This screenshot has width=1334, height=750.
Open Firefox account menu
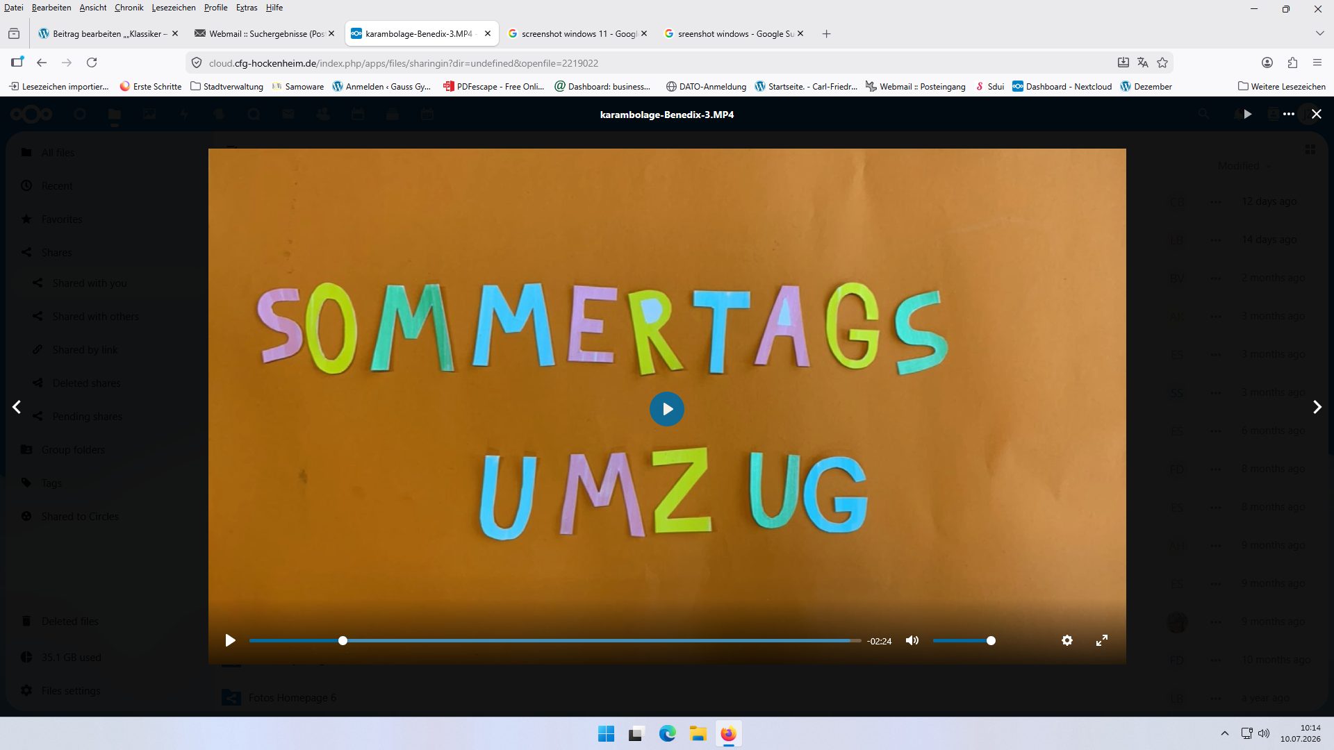1267,62
